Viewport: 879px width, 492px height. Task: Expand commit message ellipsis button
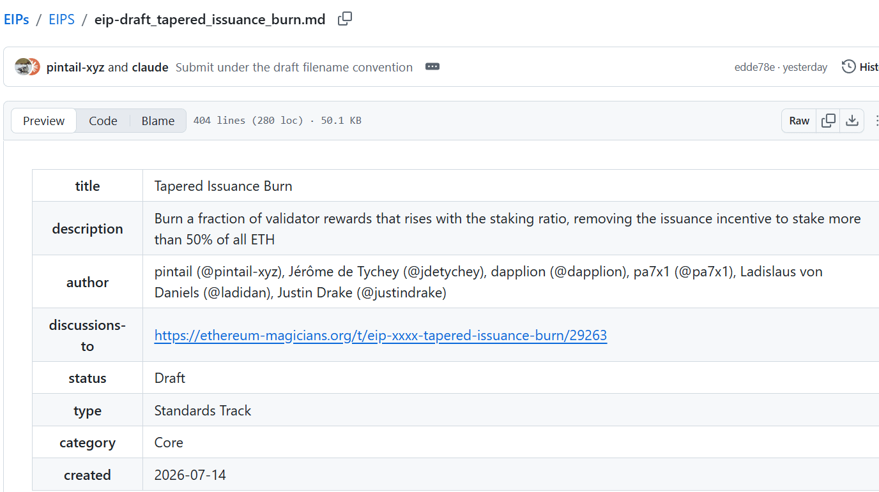click(432, 67)
